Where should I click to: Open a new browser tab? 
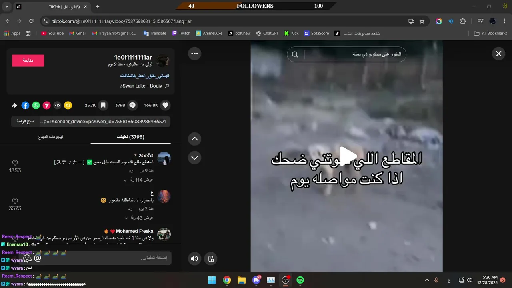point(98,7)
